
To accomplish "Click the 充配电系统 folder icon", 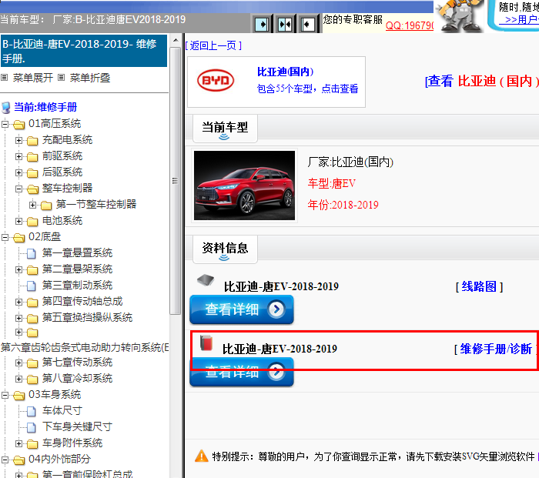I will [x=32, y=141].
